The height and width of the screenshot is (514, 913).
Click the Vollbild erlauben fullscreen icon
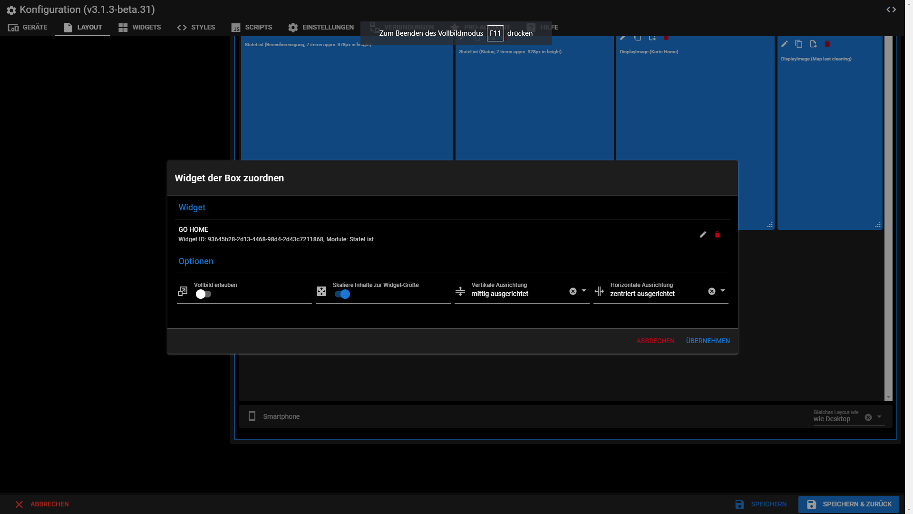(x=183, y=291)
